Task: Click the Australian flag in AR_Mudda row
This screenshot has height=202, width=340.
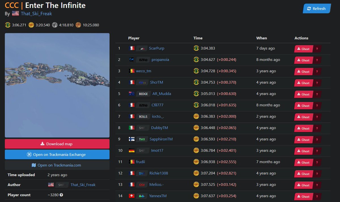Action: coord(131,94)
